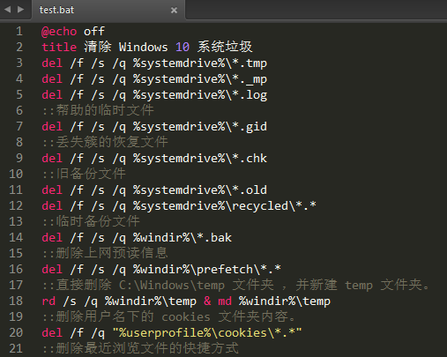The width and height of the screenshot is (447, 357).
Task: Click line number 17 in gutter
Action: tap(16, 285)
